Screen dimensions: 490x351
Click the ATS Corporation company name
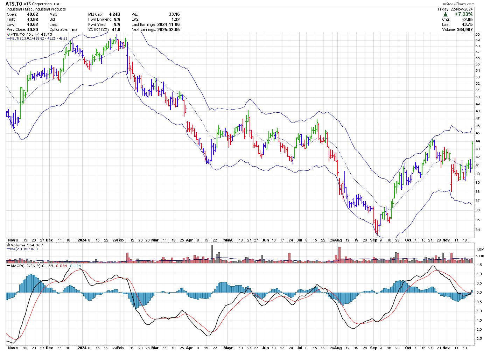tap(38, 4)
